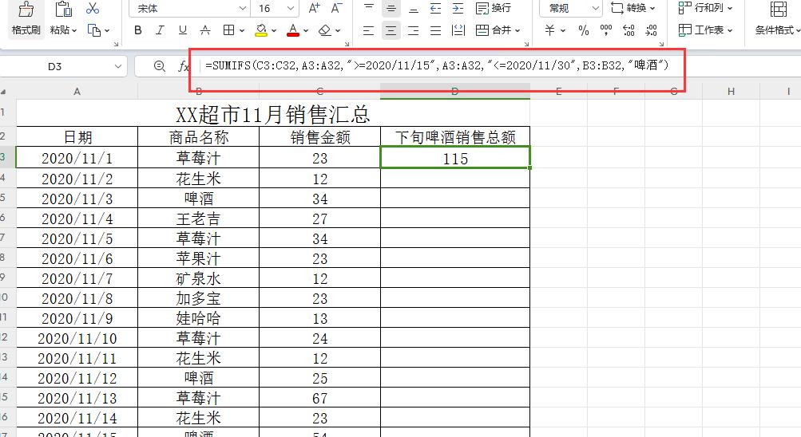The width and height of the screenshot is (801, 437).
Task: Increase font size with A+ icon
Action: coord(314,8)
